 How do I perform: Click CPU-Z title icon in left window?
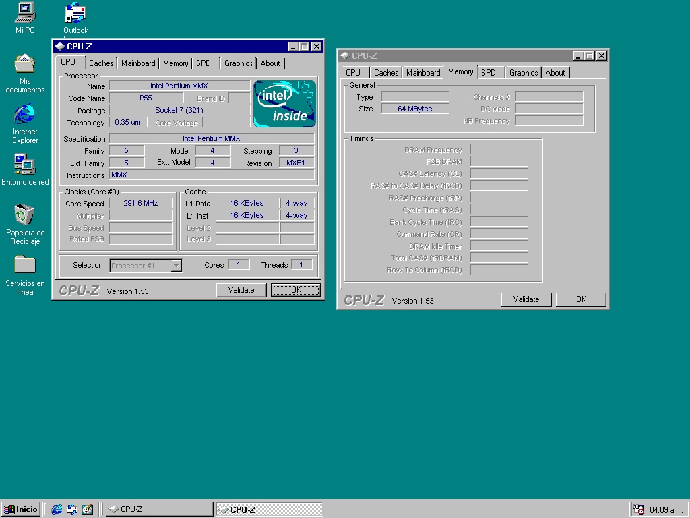60,47
